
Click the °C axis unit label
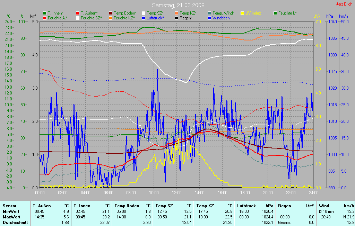[x=8, y=16]
